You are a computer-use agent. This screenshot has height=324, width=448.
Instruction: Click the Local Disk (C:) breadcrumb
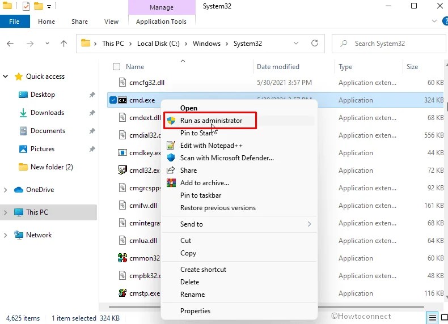(x=158, y=44)
